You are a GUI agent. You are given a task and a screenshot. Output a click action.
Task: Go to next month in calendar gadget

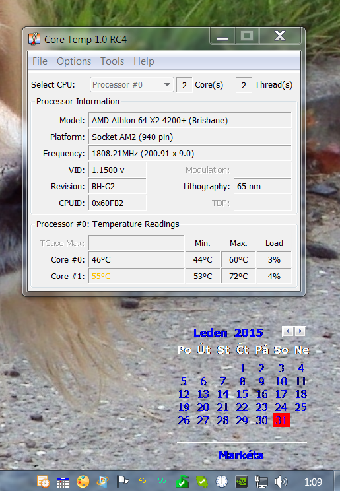tap(300, 331)
